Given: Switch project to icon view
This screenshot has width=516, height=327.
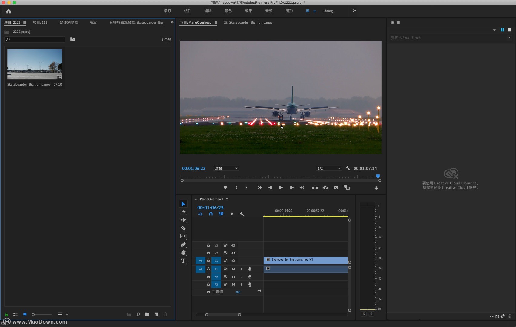Looking at the screenshot, I should [25, 315].
